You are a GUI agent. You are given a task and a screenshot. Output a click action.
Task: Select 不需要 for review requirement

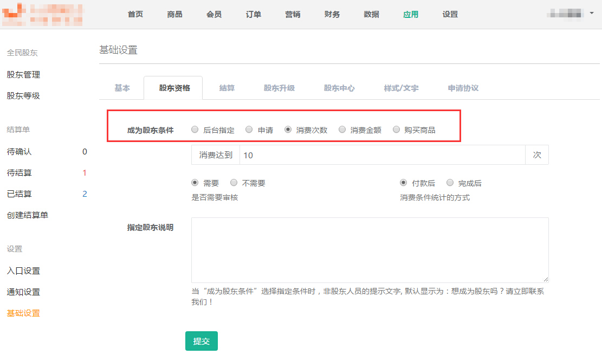click(x=234, y=183)
